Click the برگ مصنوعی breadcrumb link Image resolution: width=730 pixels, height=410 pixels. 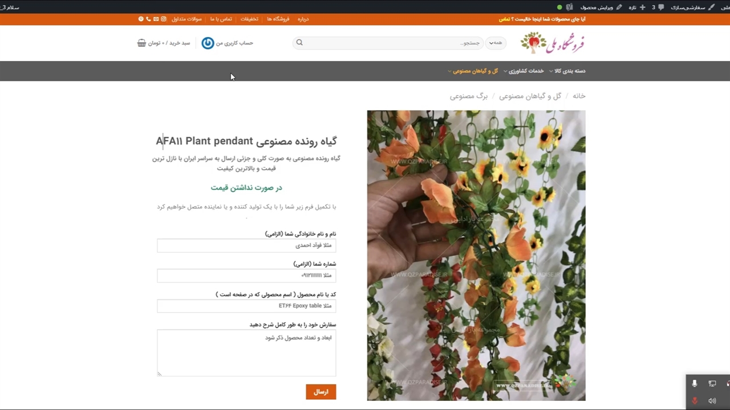click(469, 96)
